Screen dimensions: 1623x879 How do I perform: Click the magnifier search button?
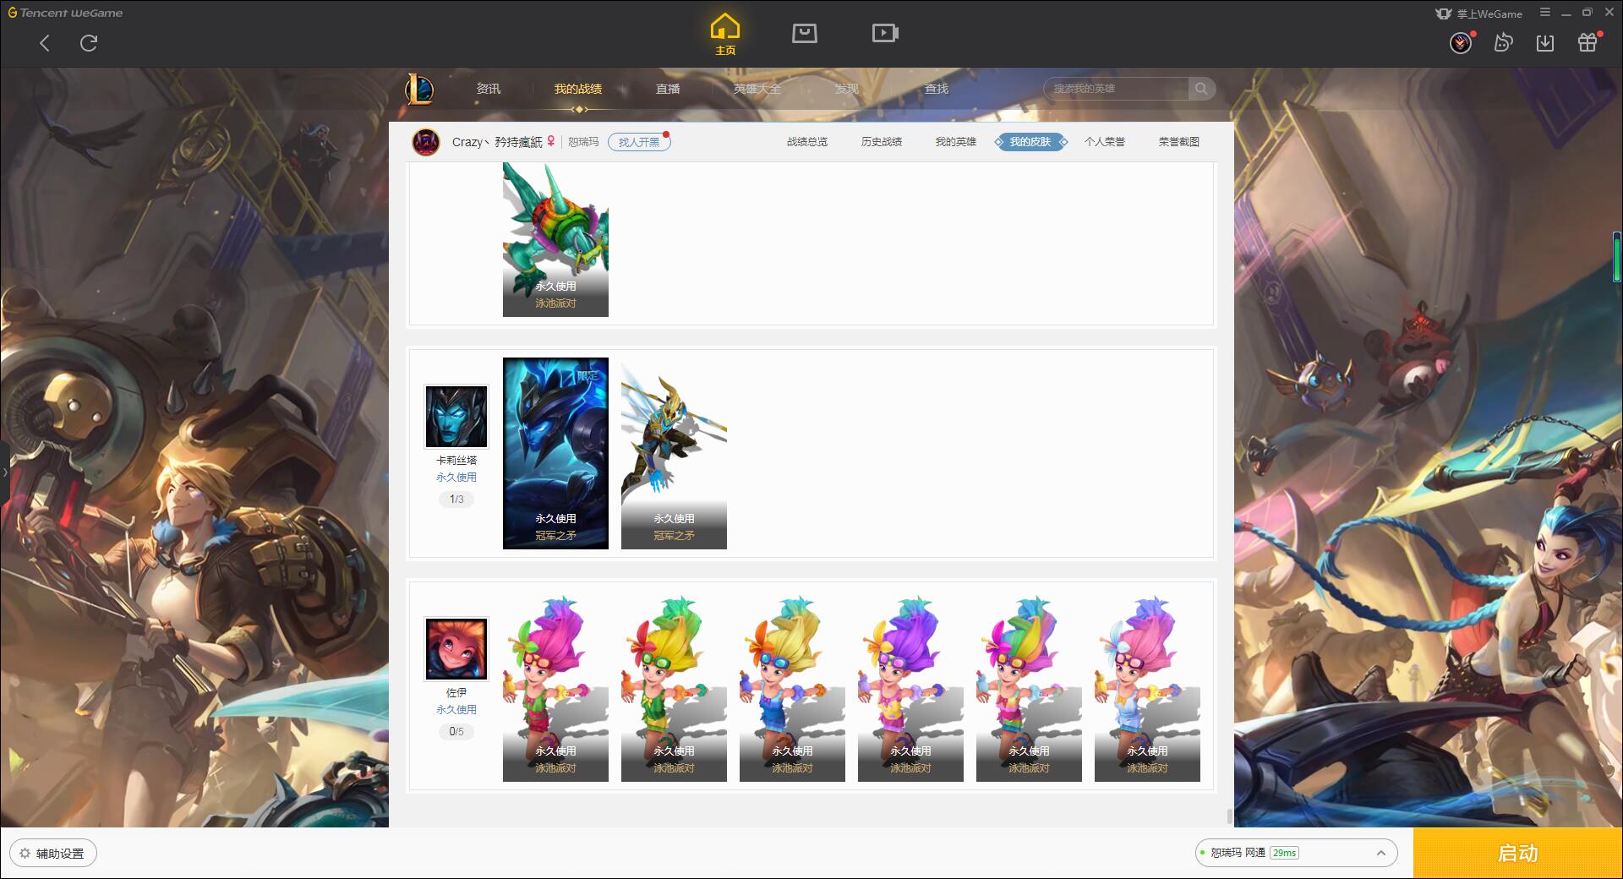pos(1201,89)
